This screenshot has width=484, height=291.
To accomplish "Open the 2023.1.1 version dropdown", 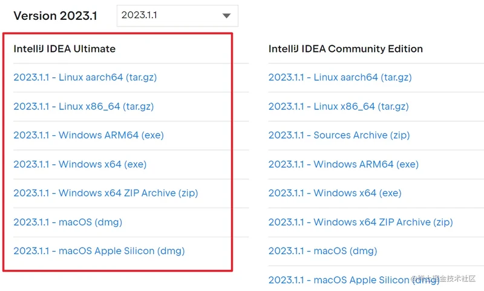I will pos(177,16).
